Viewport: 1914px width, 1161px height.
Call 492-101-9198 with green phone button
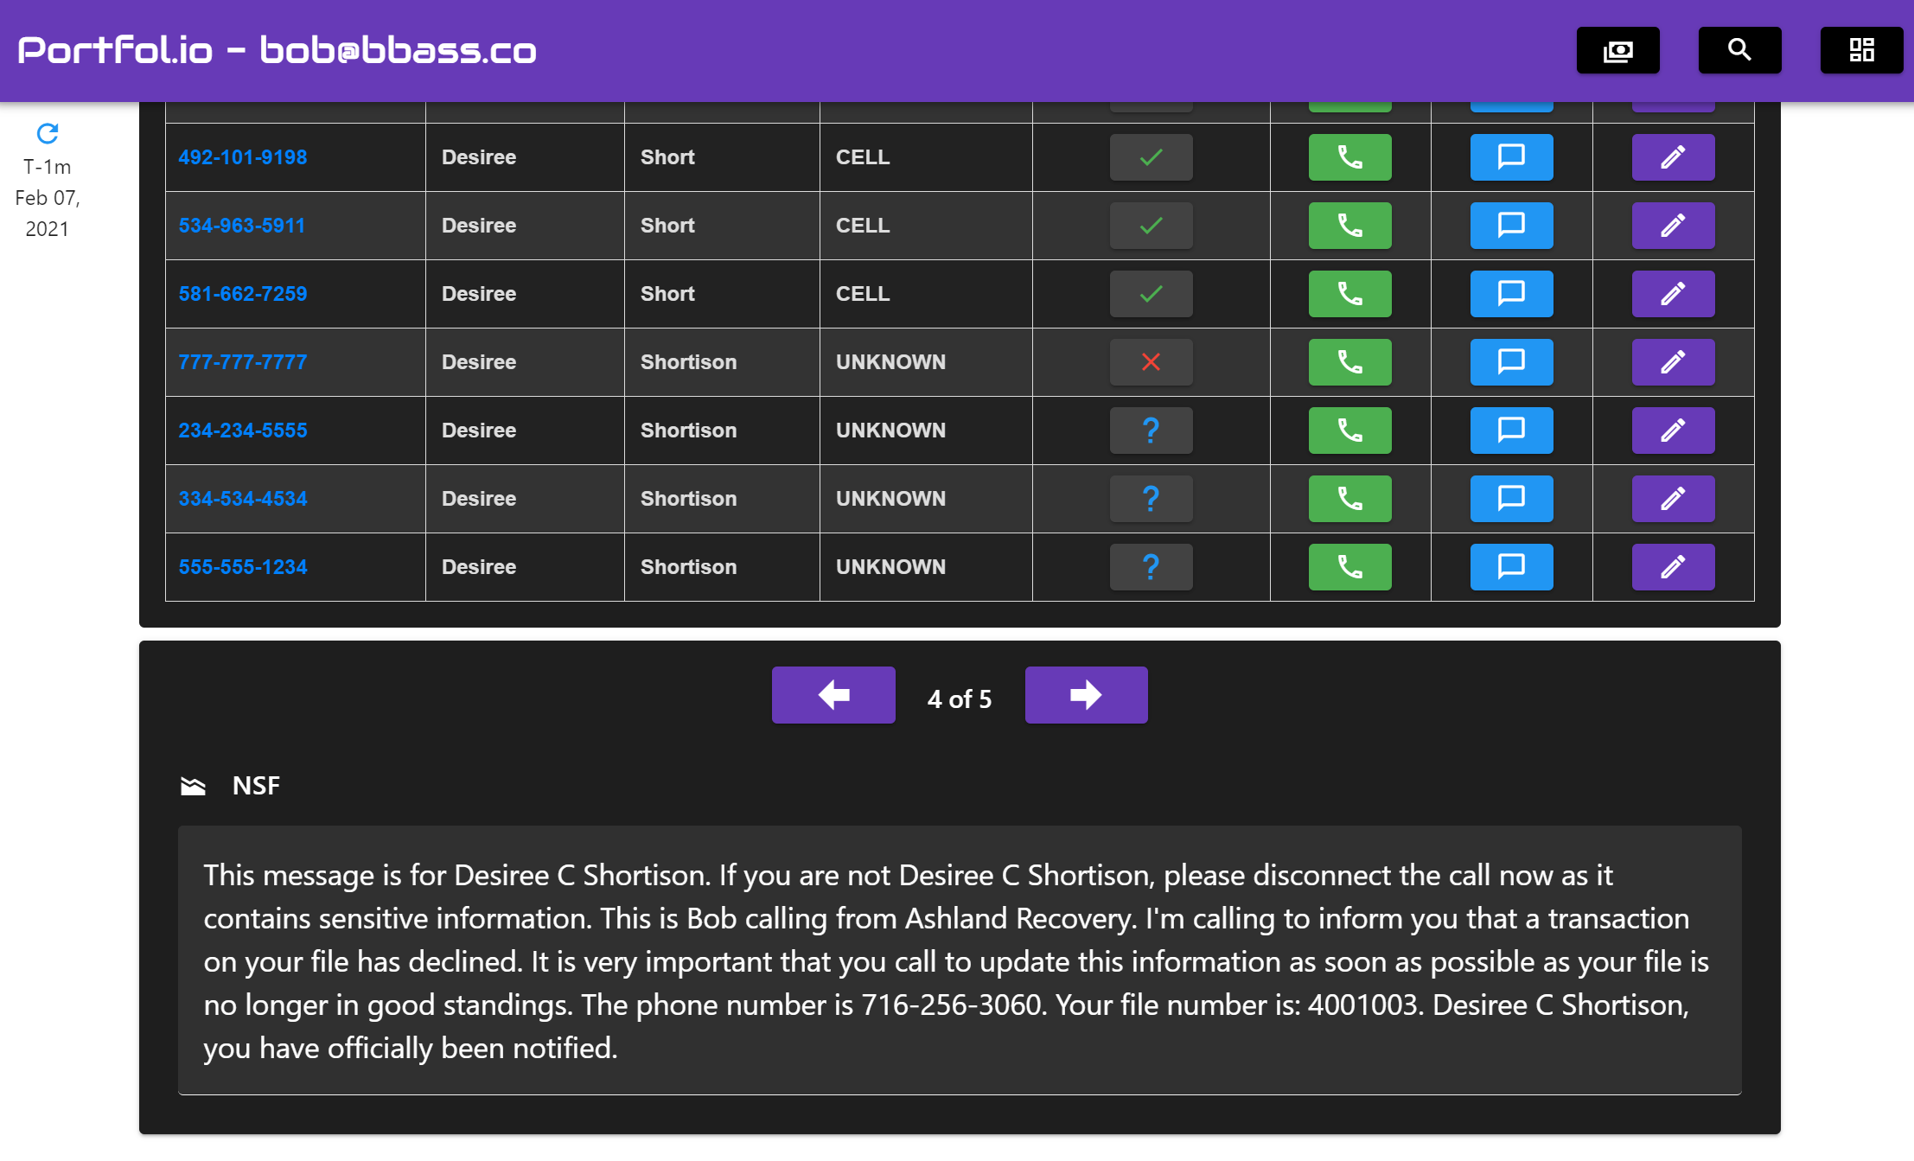coord(1349,157)
